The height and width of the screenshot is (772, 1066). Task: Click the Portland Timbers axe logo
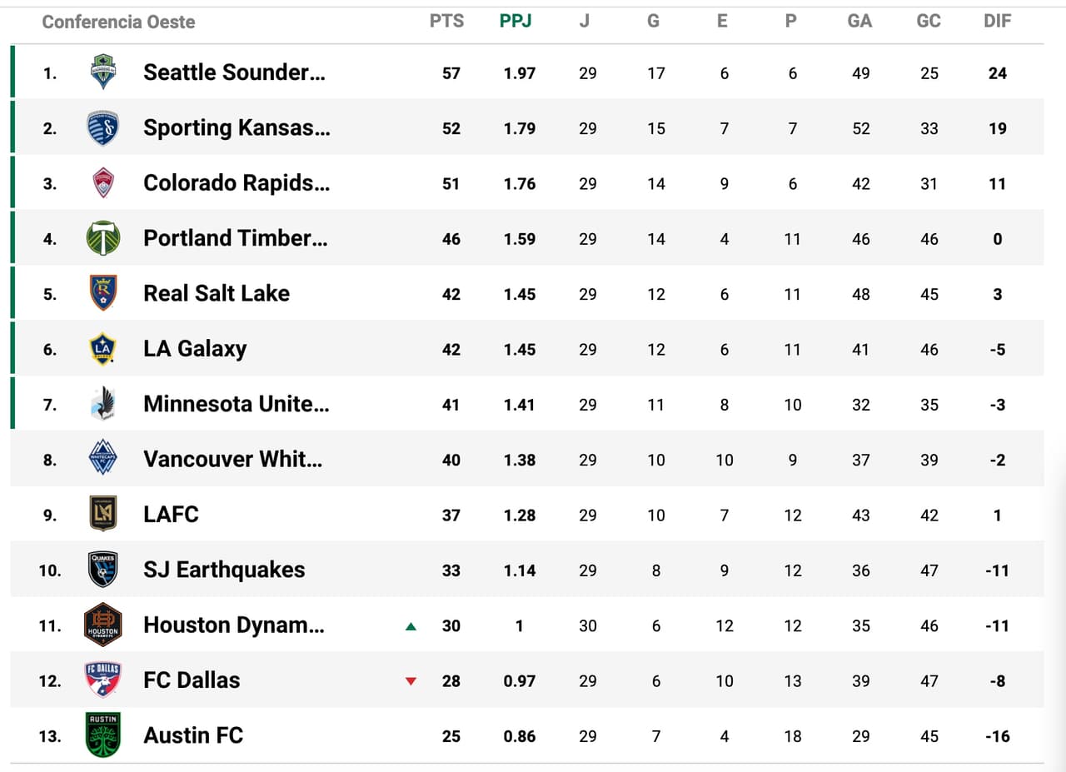point(103,238)
